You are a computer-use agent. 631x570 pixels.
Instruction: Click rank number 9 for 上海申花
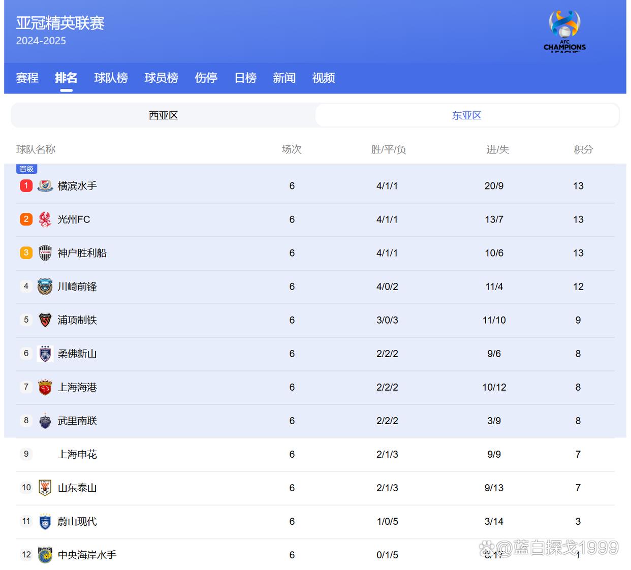(26, 454)
